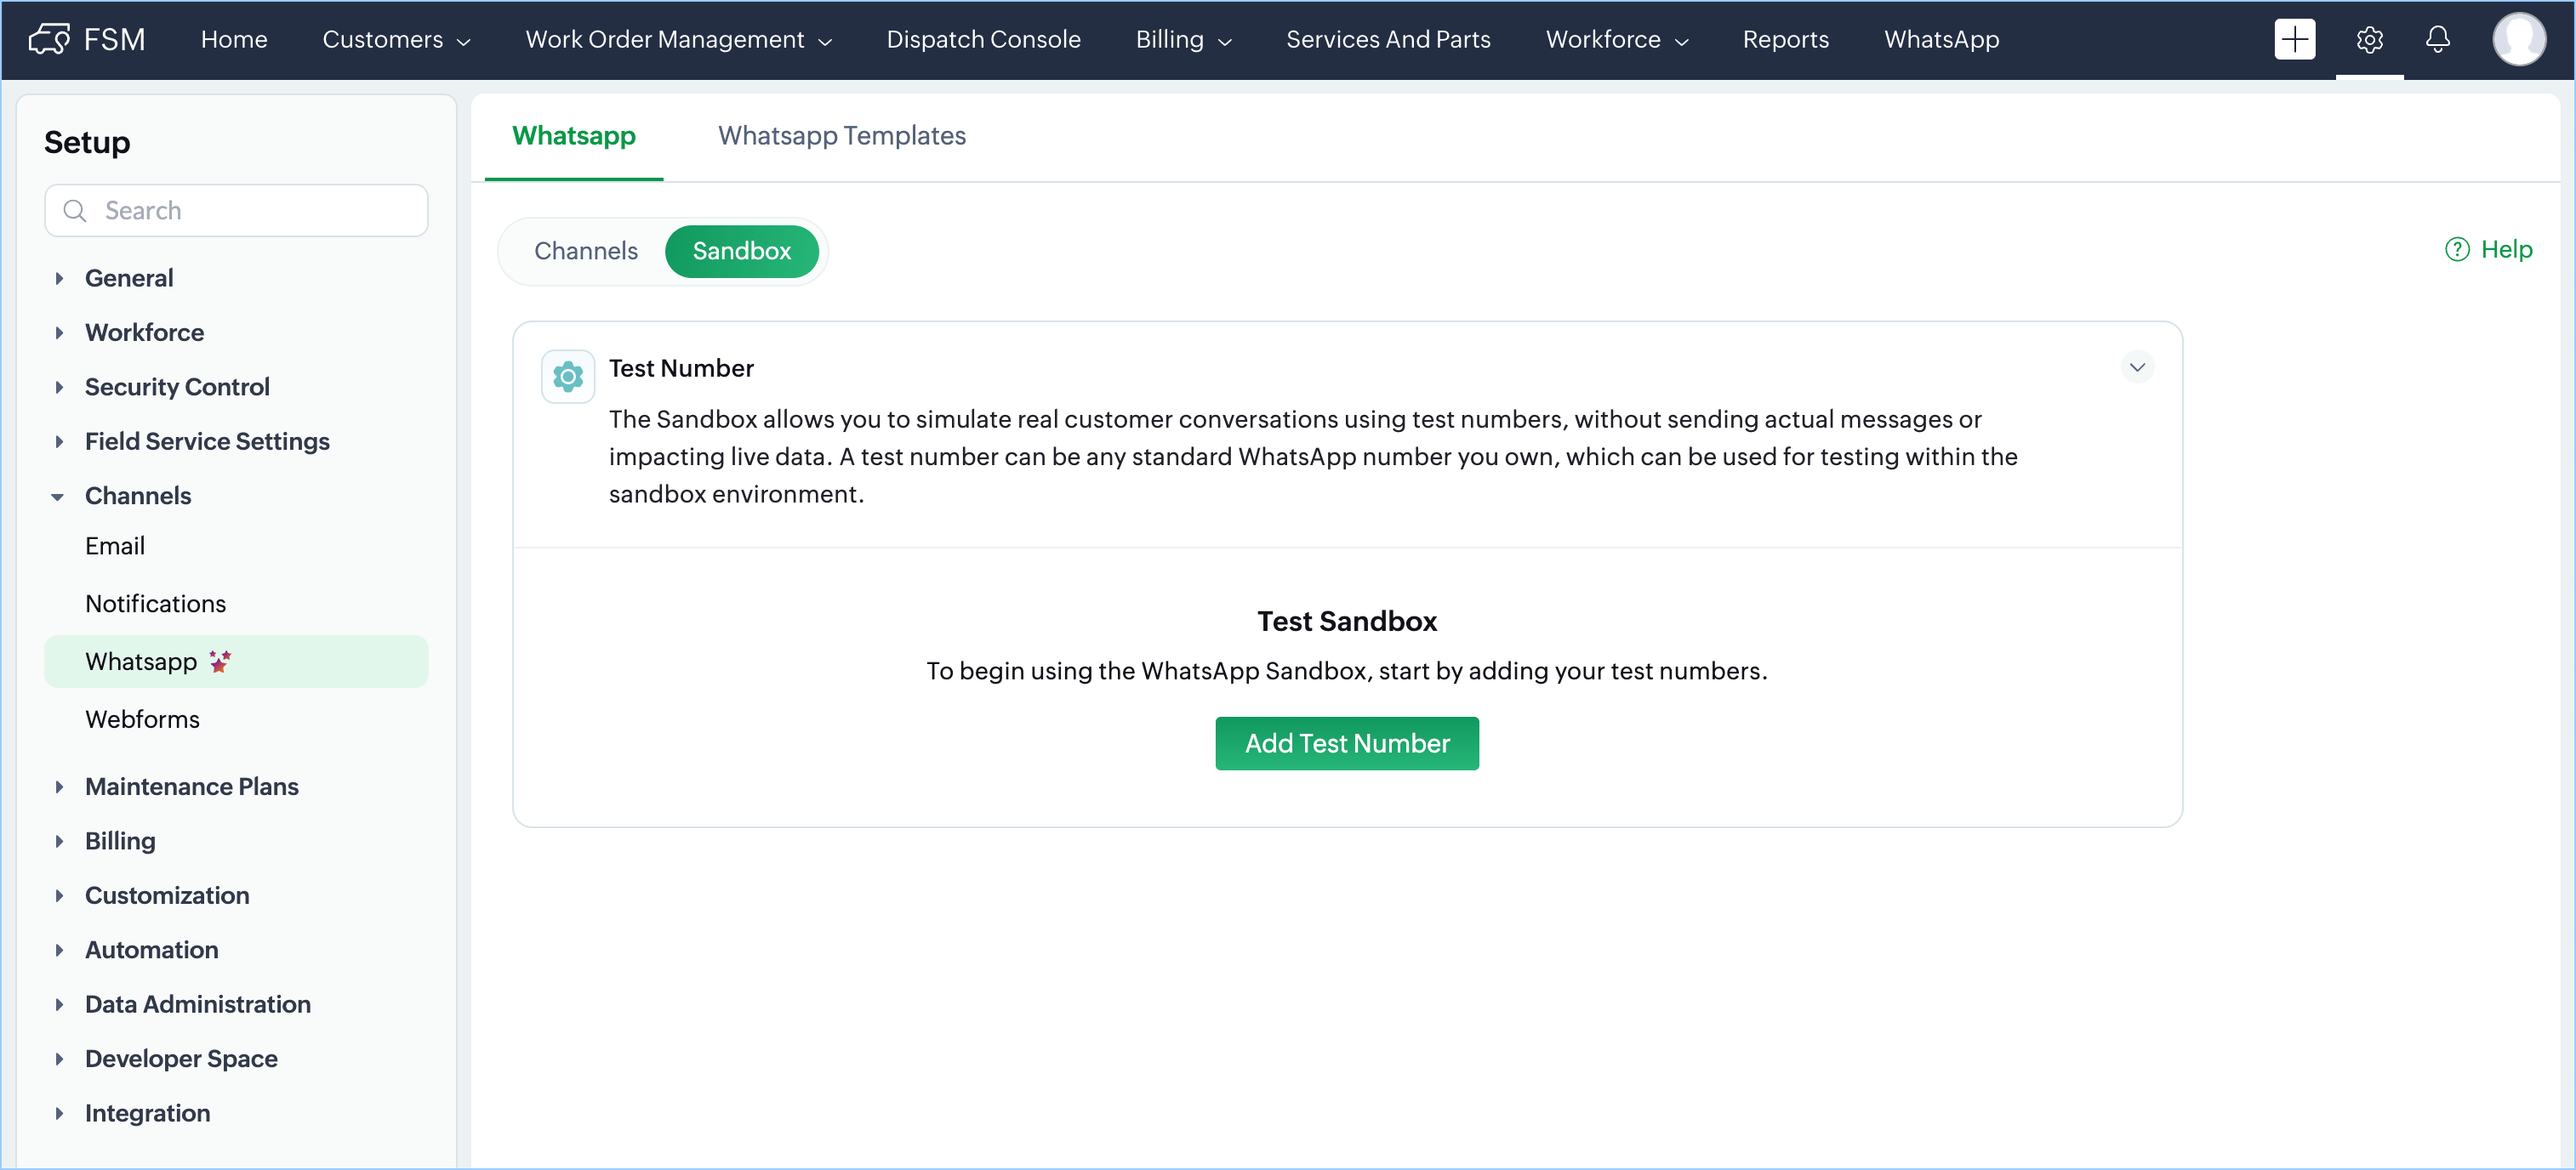Screen dimensions: 2576x1170
Task: Click the Help question-mark icon
Action: coord(2456,249)
